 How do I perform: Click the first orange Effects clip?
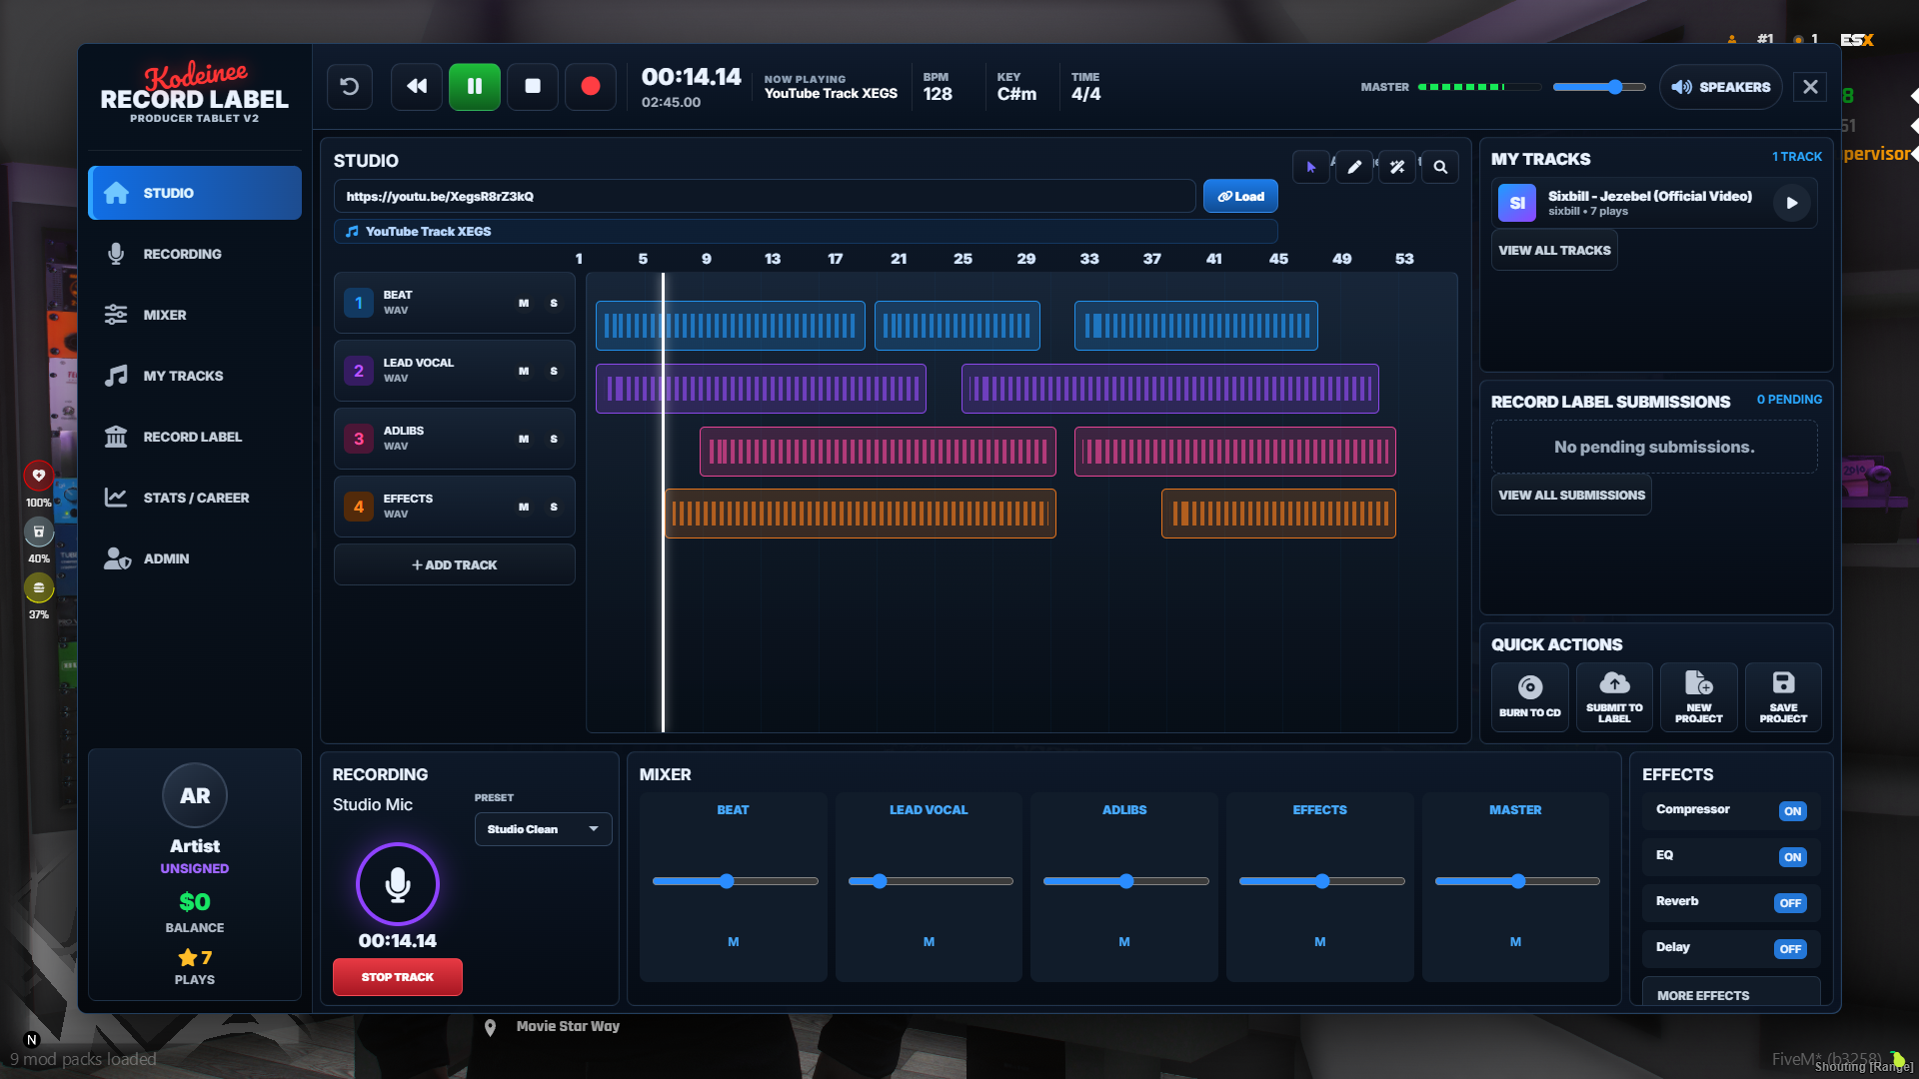pyautogui.click(x=861, y=514)
